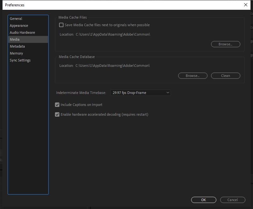The image size is (253, 209).
Task: Open the General preferences section
Action: pos(16,19)
